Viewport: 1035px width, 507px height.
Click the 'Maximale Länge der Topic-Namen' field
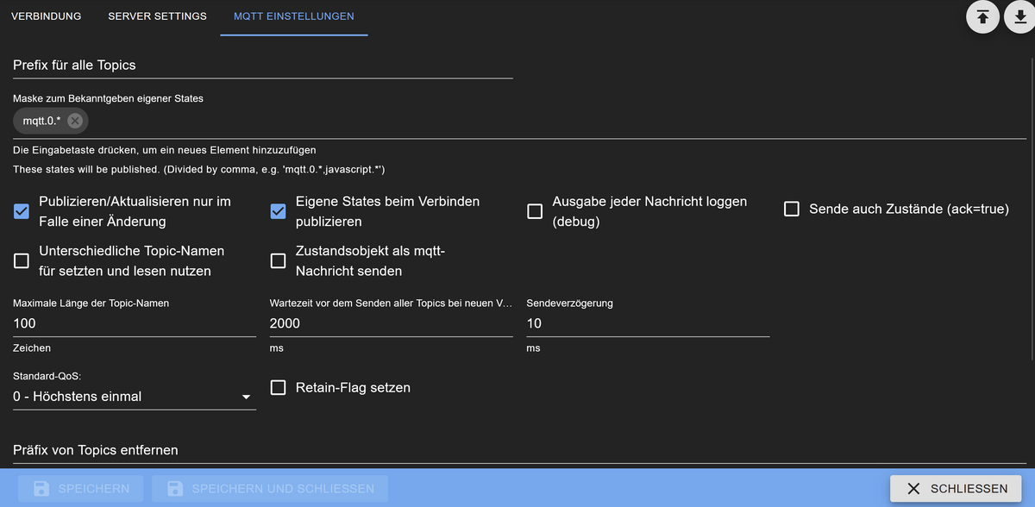tap(134, 323)
